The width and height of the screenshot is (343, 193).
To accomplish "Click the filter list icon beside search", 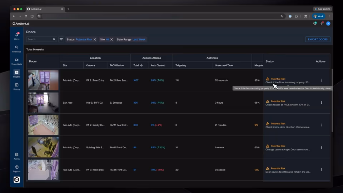I will [x=61, y=39].
